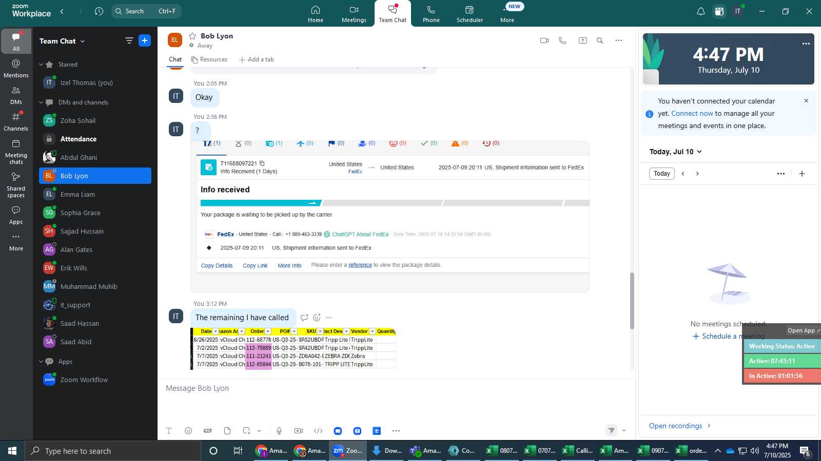Expand the screenshot options arrow

coord(259,431)
